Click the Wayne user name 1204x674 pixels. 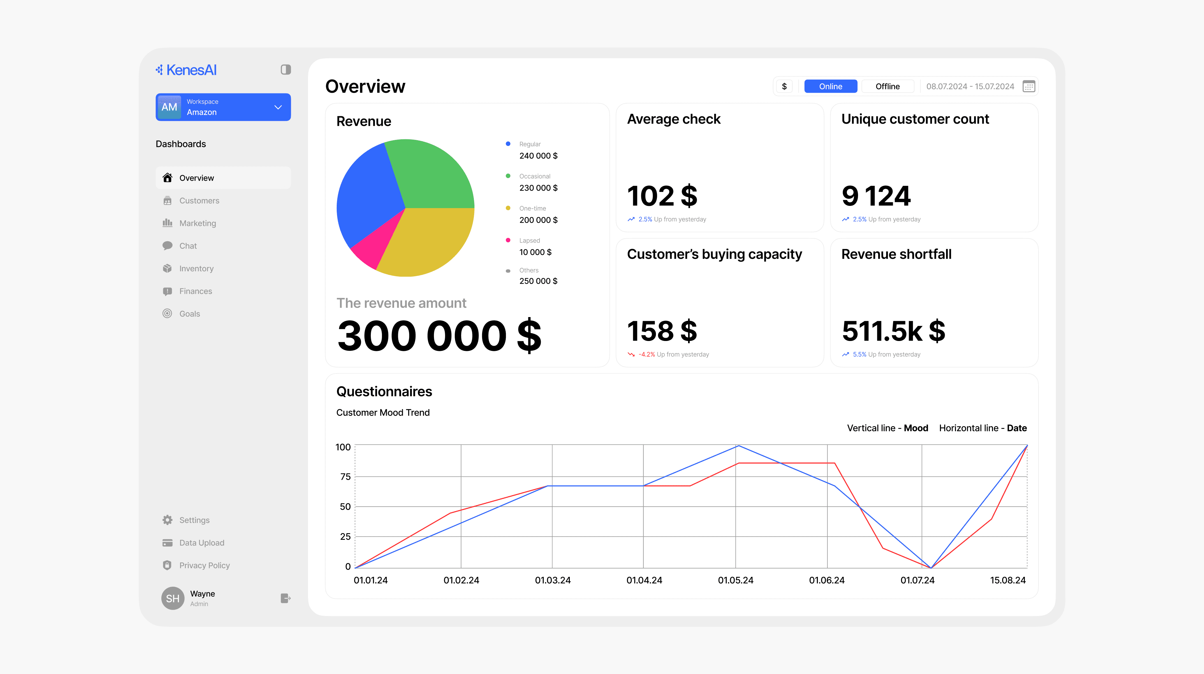pos(202,594)
